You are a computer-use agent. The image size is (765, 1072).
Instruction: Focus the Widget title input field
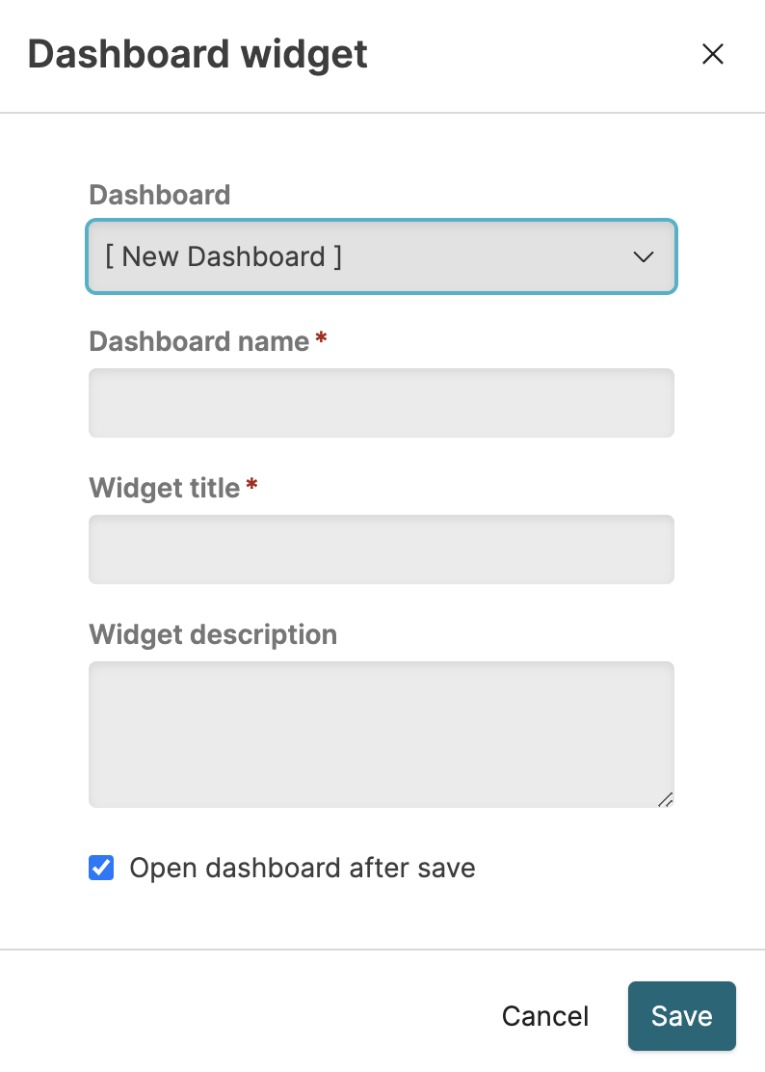pyautogui.click(x=382, y=549)
